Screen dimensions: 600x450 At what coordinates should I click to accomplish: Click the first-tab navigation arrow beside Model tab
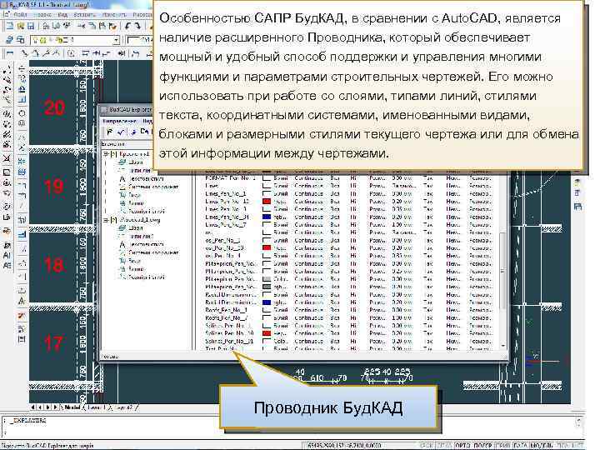(x=32, y=407)
